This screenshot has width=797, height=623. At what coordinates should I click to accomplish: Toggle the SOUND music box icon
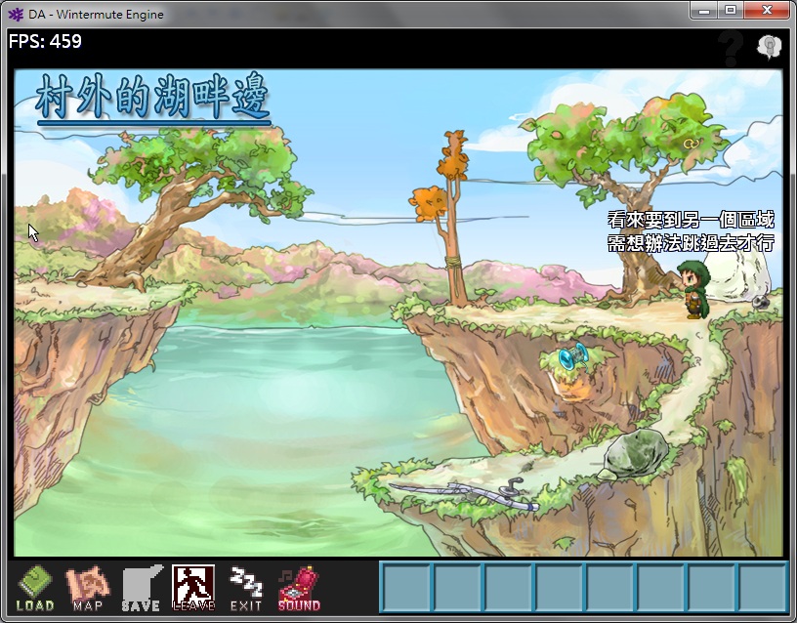point(299,588)
